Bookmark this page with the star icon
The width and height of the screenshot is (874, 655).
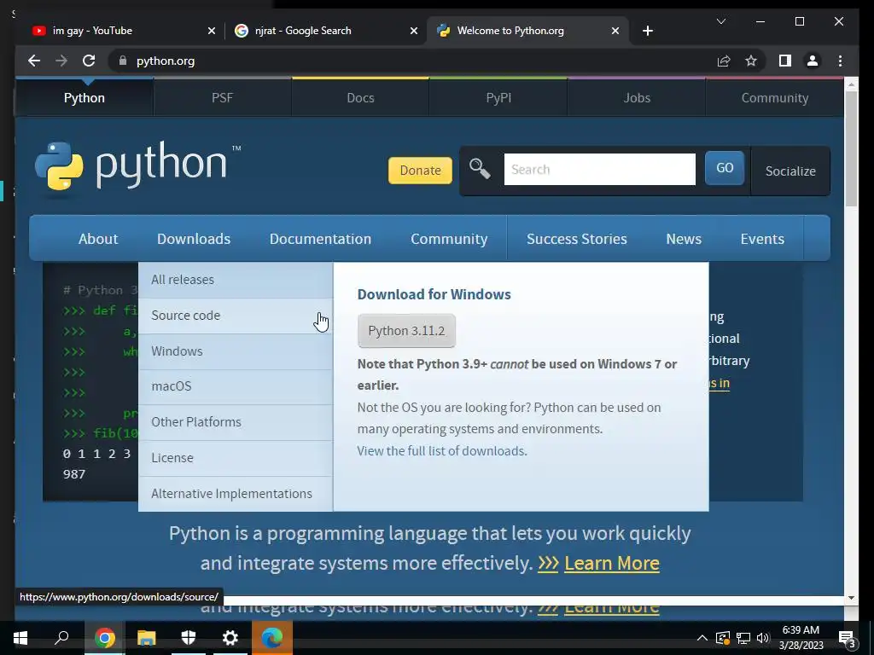pos(751,61)
